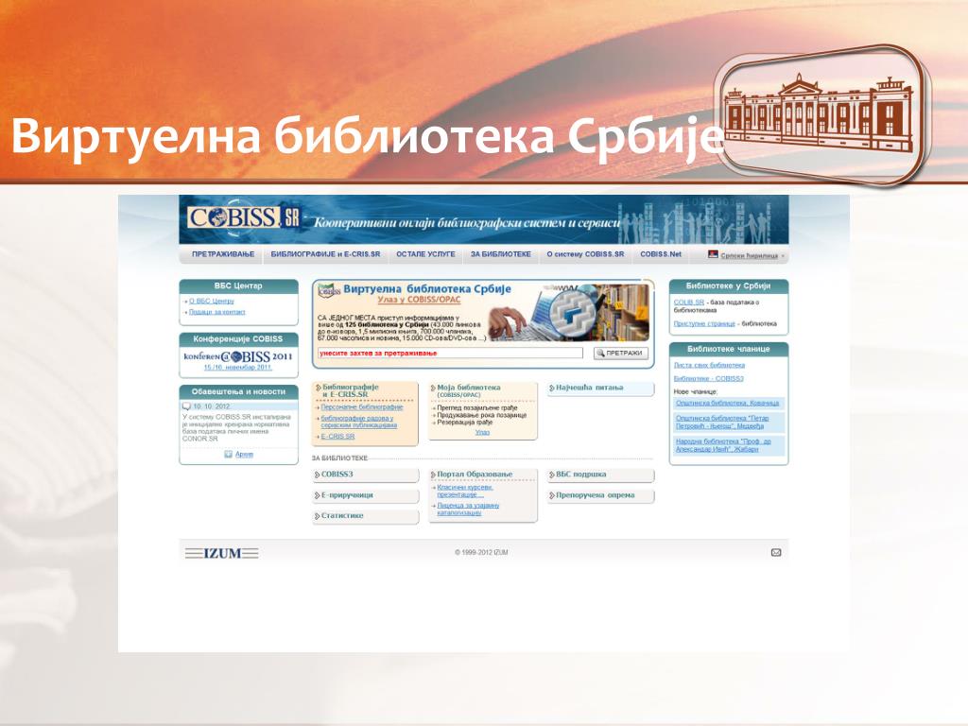Expand the COBISS3 section
Viewport: 968px width, 726px height.
366,475
